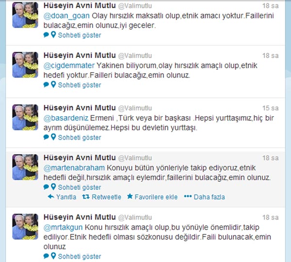
Task: Open the @mrtakgun mention link
Action: (63, 227)
